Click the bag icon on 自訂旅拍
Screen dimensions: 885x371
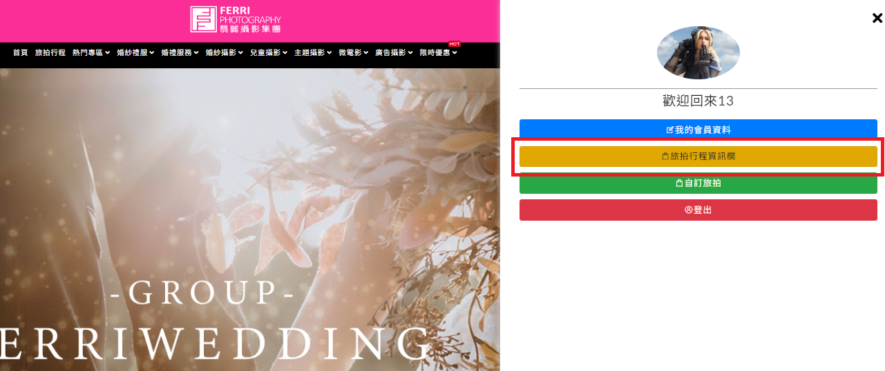coord(679,183)
